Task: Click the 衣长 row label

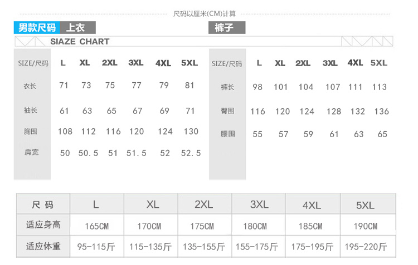Action: click(x=30, y=86)
